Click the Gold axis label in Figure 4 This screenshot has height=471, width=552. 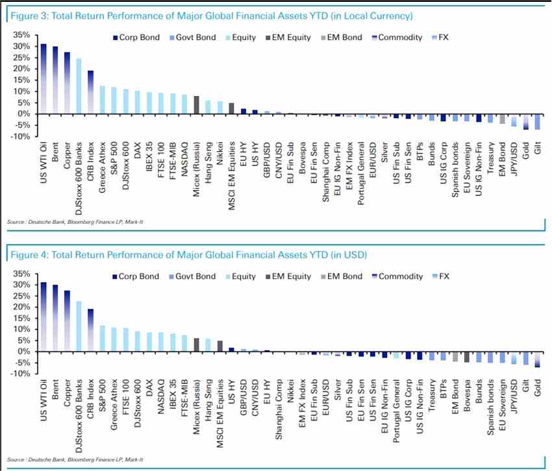[x=537, y=387]
